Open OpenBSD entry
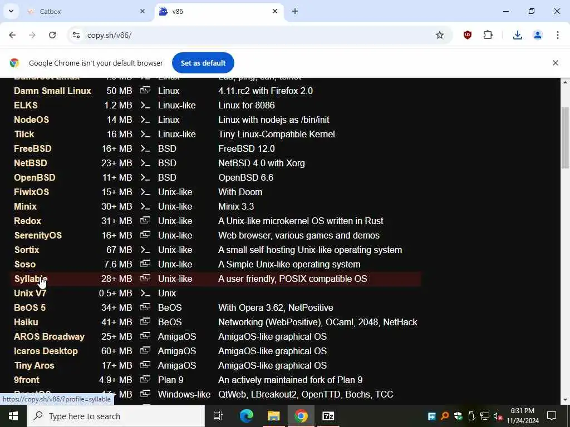The height and width of the screenshot is (427, 570). click(35, 177)
